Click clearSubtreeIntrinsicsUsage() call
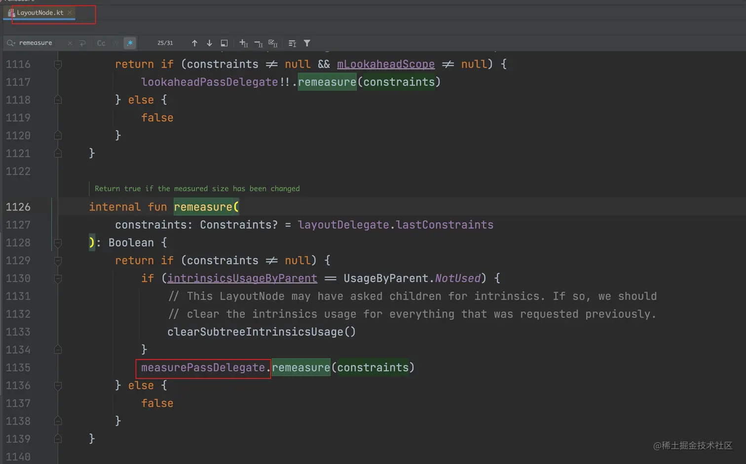 (x=261, y=332)
